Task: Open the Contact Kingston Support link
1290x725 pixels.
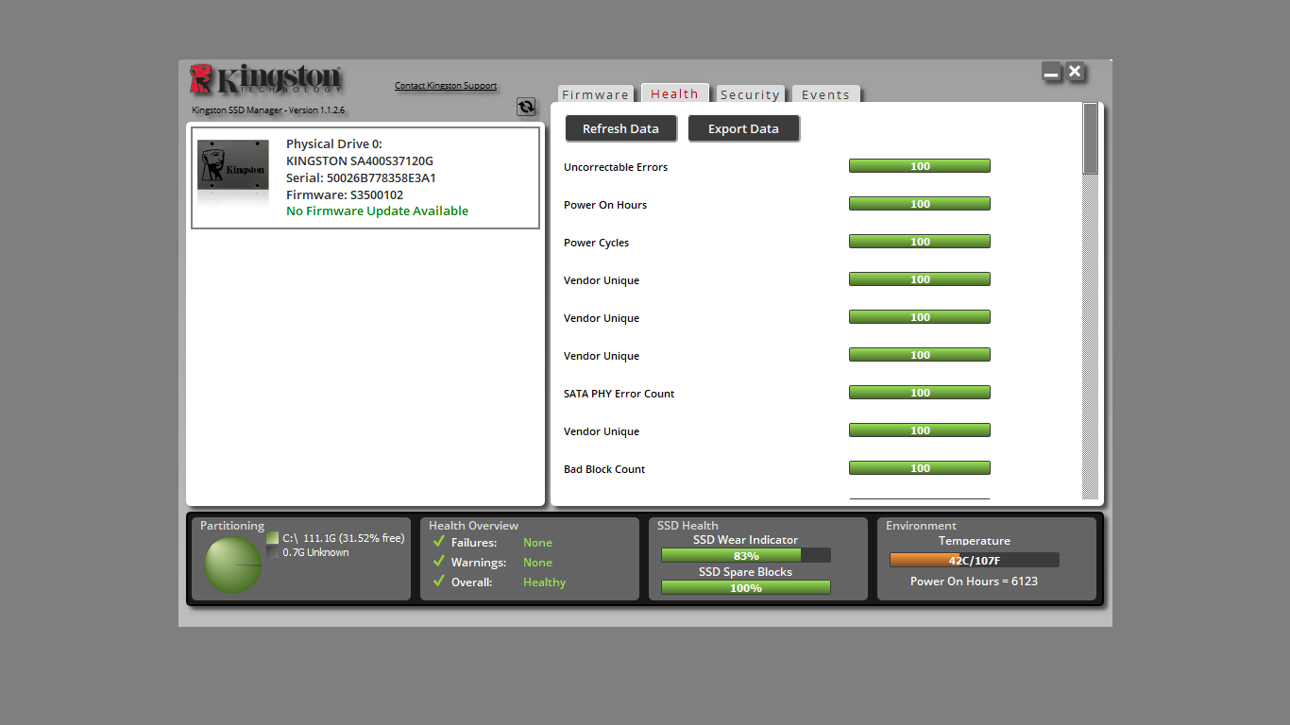Action: pos(446,86)
